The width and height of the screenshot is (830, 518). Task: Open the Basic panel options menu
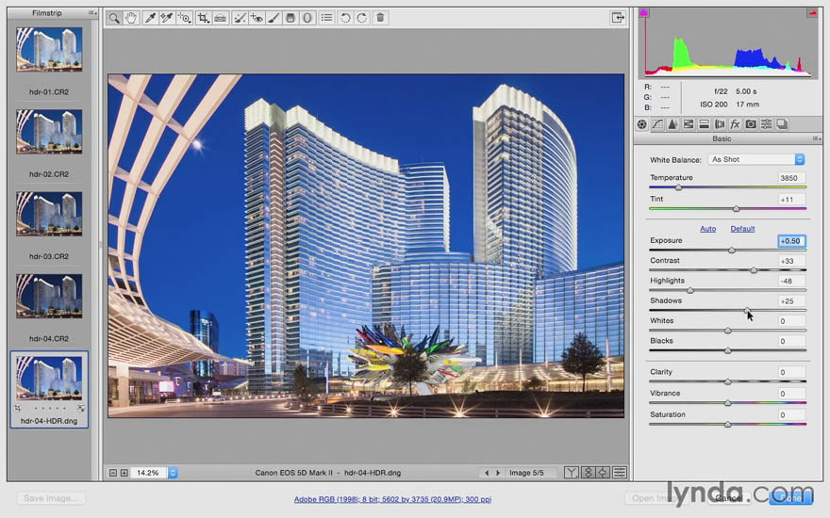click(817, 138)
